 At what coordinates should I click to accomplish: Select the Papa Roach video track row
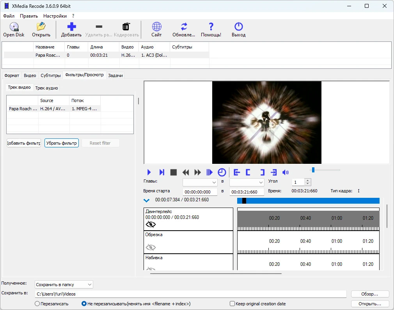tap(54, 109)
